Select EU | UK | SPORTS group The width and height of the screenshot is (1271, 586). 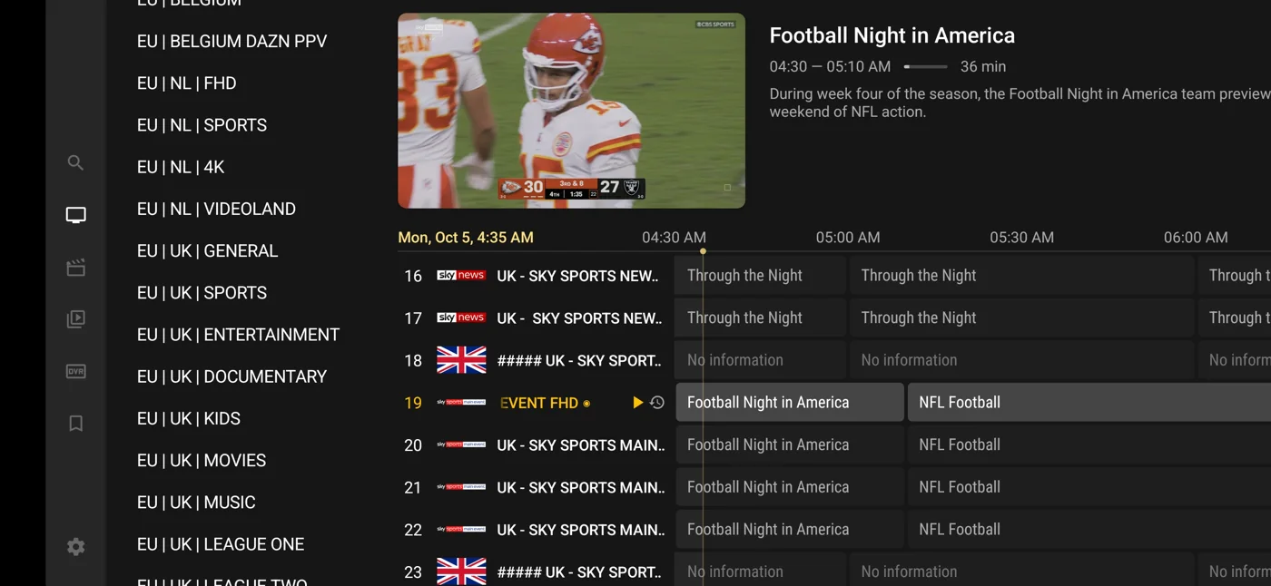[x=202, y=293]
